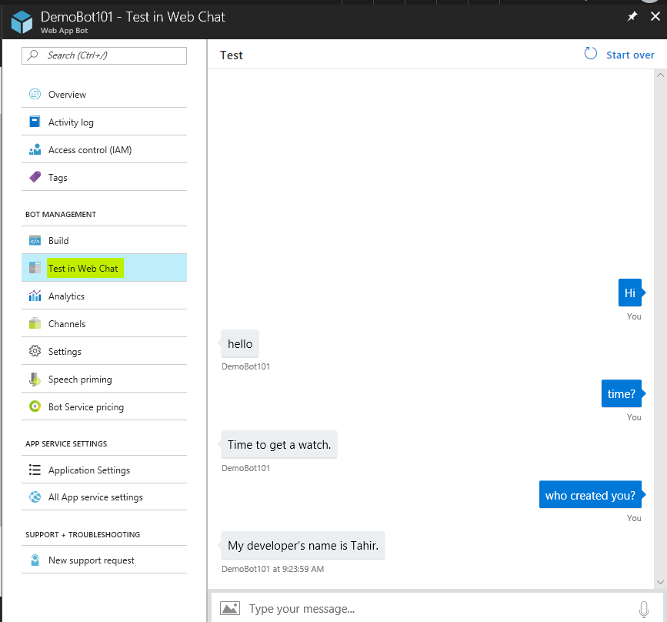Click the image upload icon
This screenshot has height=622, width=667.
click(x=229, y=608)
